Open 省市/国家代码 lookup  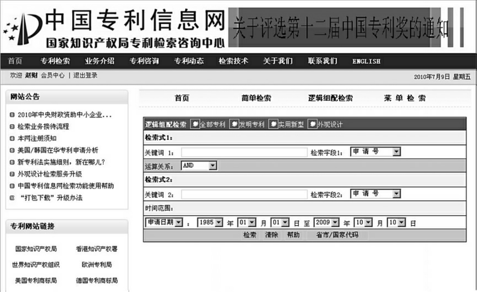(337, 235)
